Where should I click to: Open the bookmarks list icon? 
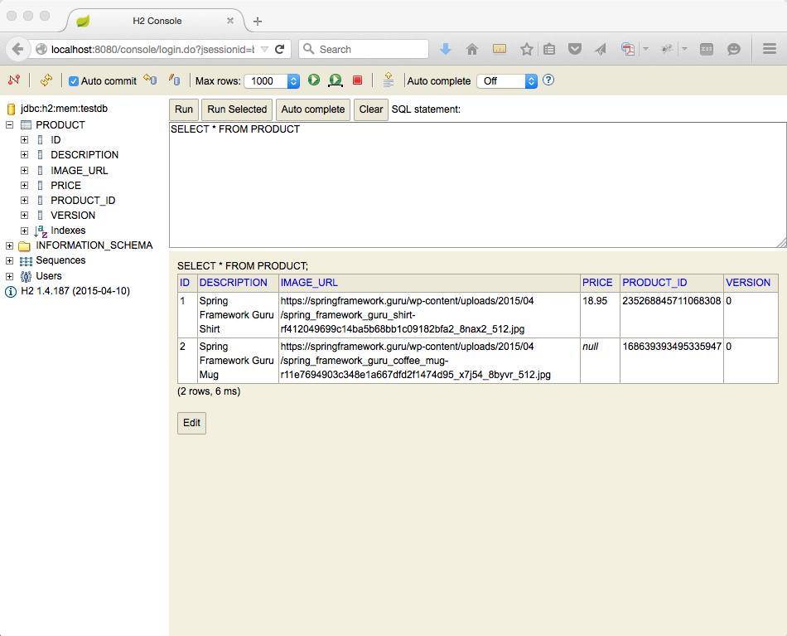pyautogui.click(x=549, y=49)
